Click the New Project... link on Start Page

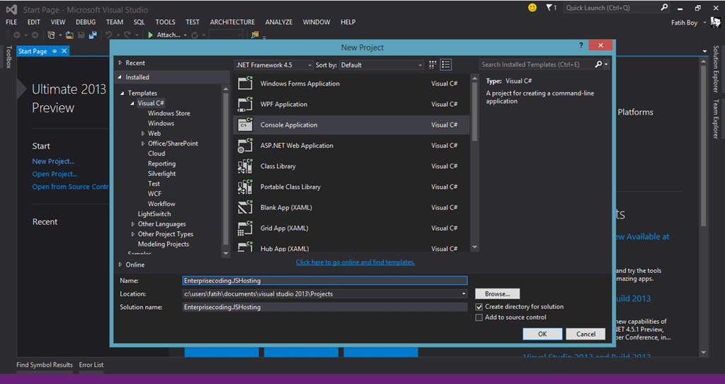pos(53,161)
